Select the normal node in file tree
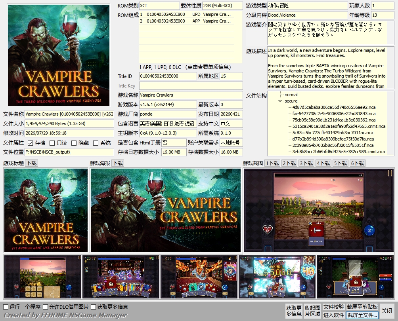 click(x=291, y=95)
